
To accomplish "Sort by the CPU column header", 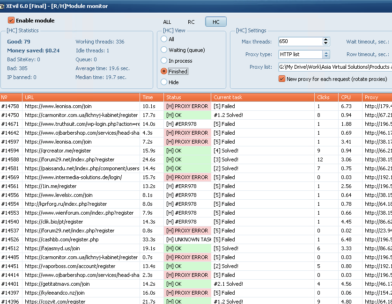I will pos(350,97).
